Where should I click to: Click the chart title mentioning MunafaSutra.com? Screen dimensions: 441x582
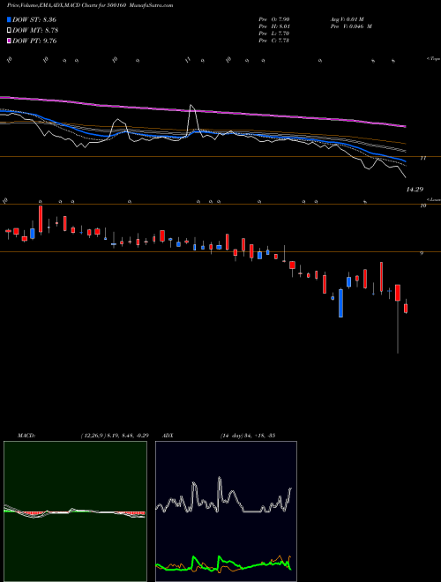tap(90, 5)
